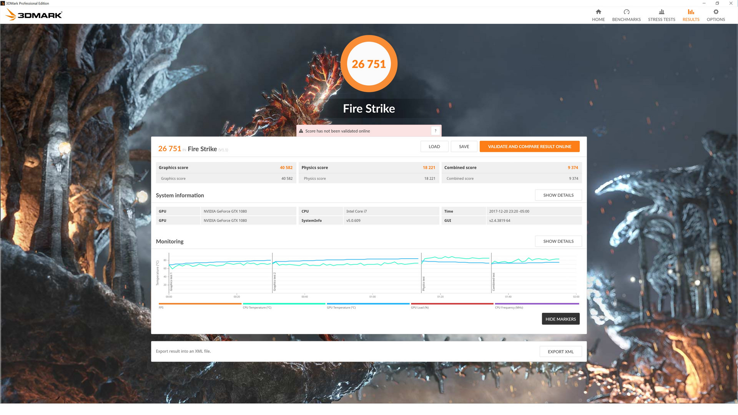This screenshot has width=738, height=415.
Task: Click warning triangle validation icon
Action: pyautogui.click(x=301, y=131)
